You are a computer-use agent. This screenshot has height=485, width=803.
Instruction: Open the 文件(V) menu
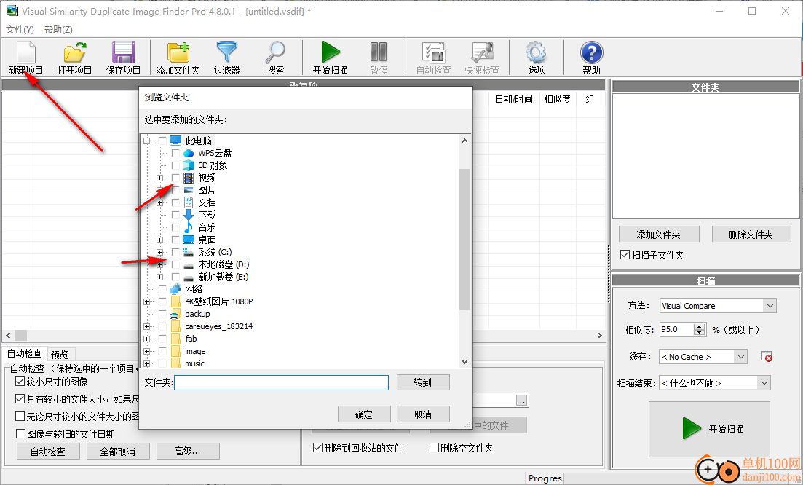click(20, 30)
